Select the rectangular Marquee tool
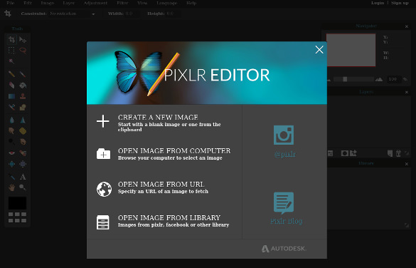This screenshot has width=416, height=268. (x=11, y=50)
